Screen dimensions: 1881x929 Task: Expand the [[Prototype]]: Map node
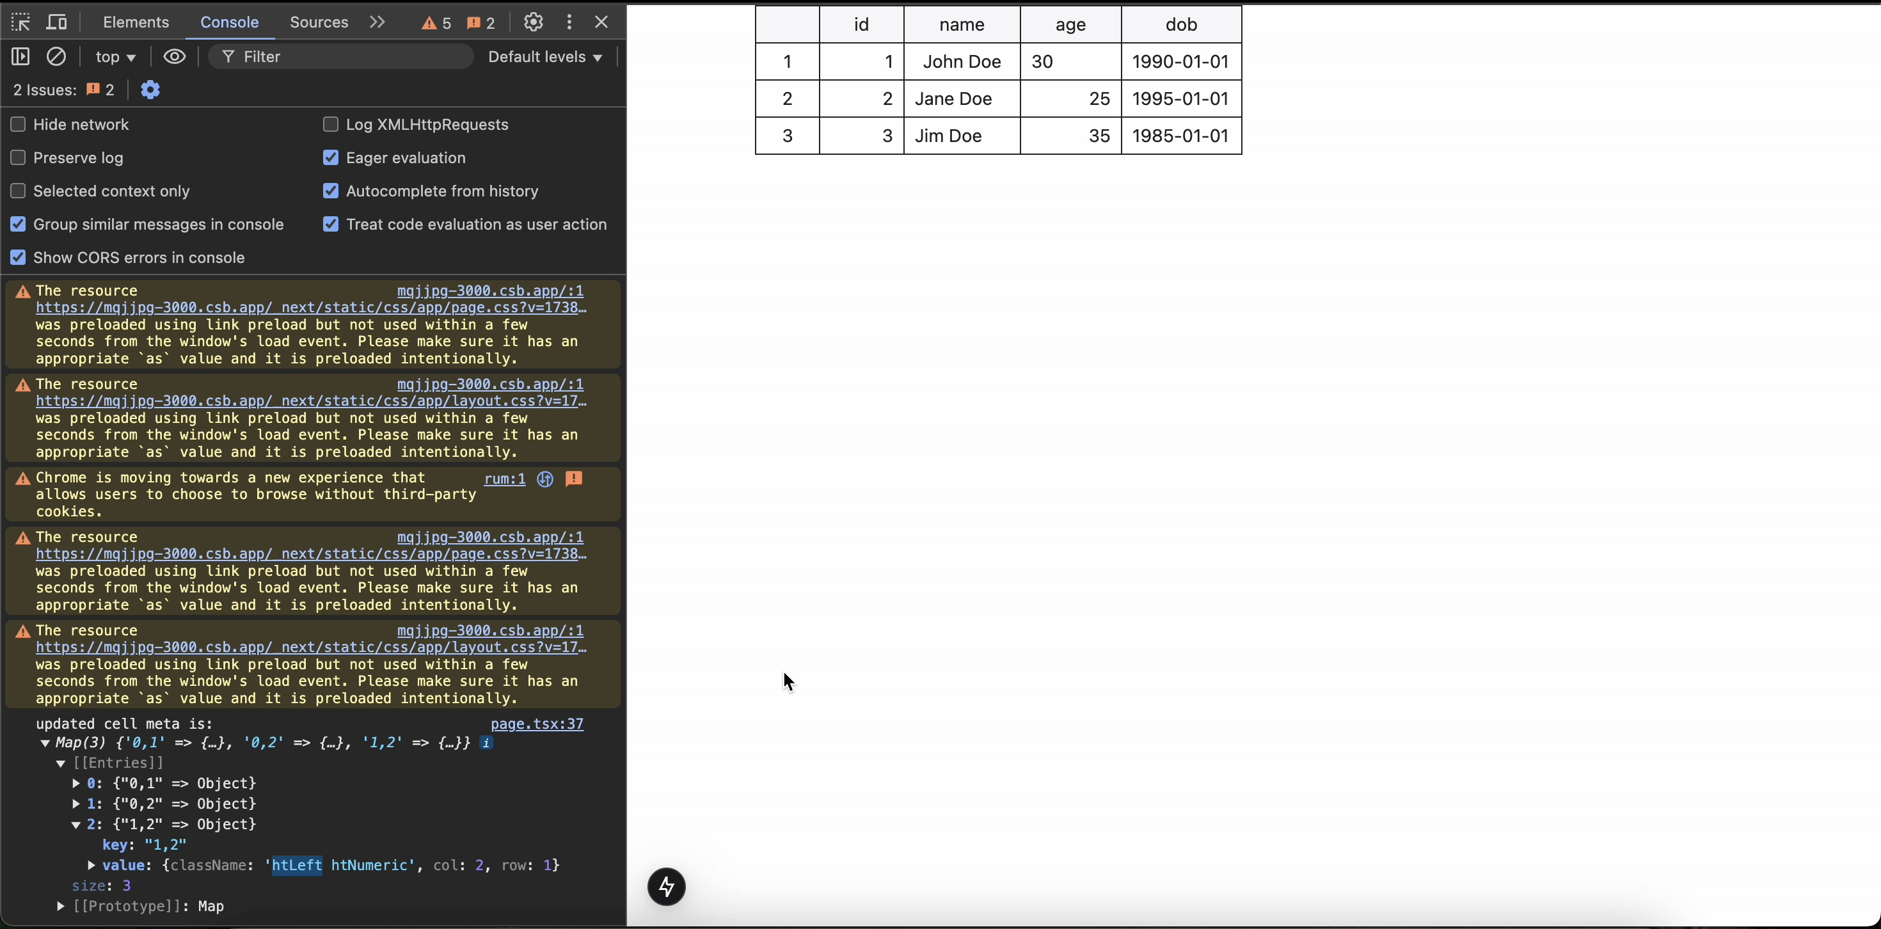point(61,907)
